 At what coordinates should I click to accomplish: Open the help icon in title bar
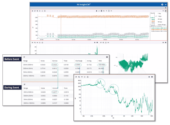click(162, 5)
